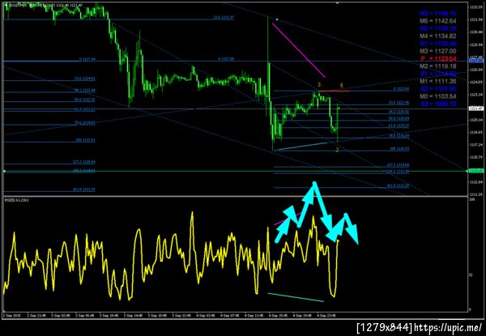Click the M0 = 1103.54 pivot label
This screenshot has width=486, height=336.
pyautogui.click(x=438, y=96)
